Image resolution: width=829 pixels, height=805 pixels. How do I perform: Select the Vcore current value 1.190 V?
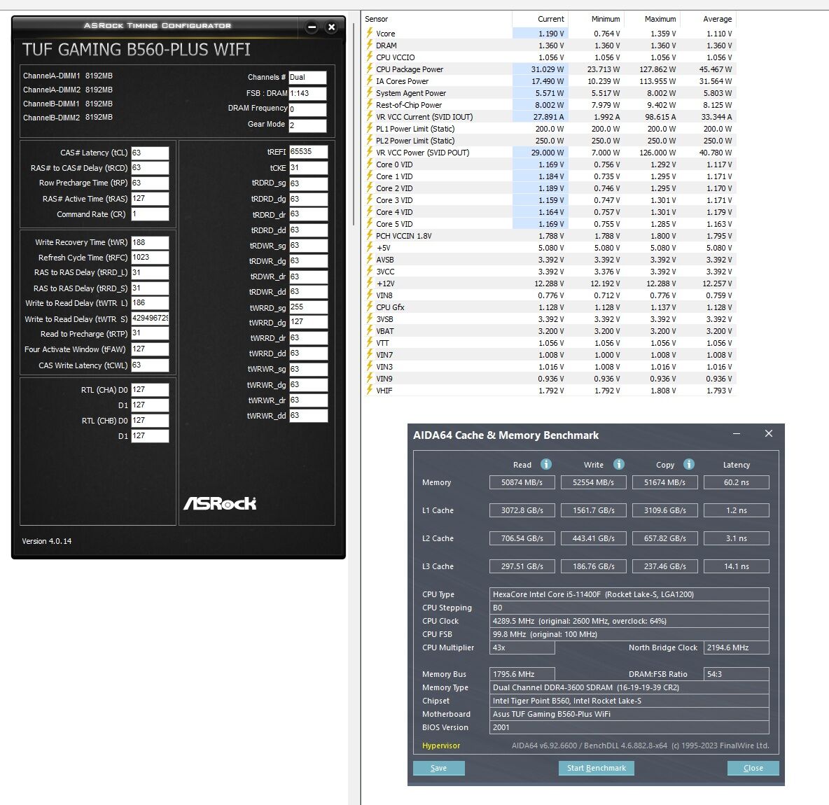coord(540,34)
